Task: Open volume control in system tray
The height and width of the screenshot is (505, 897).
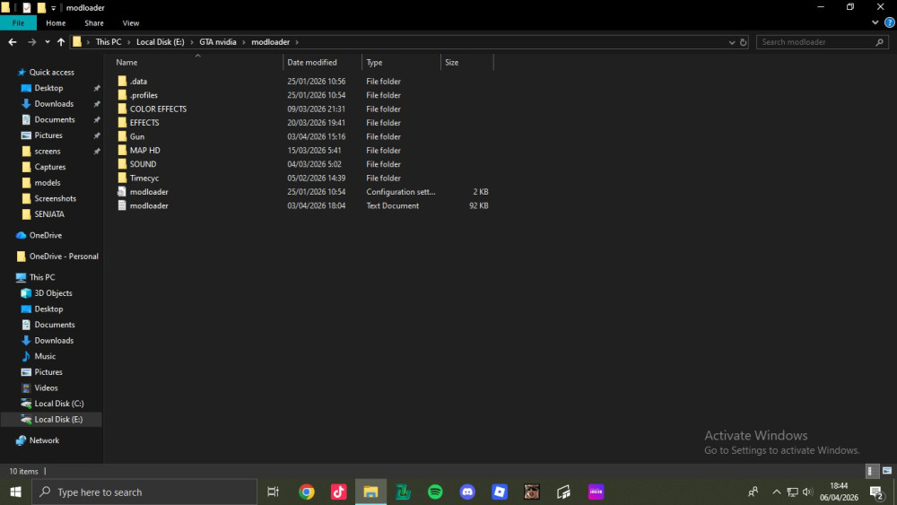Action: 807,492
